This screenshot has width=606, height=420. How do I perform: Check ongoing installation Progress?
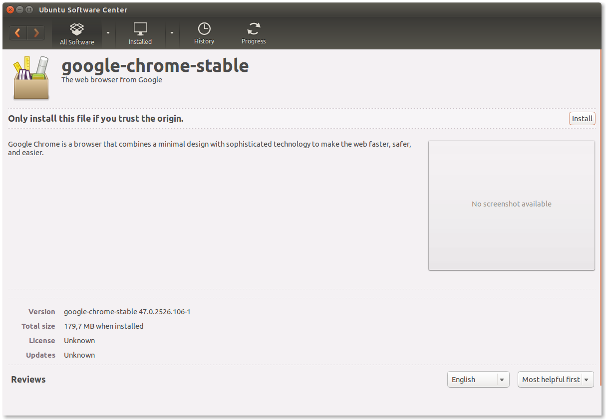point(253,32)
